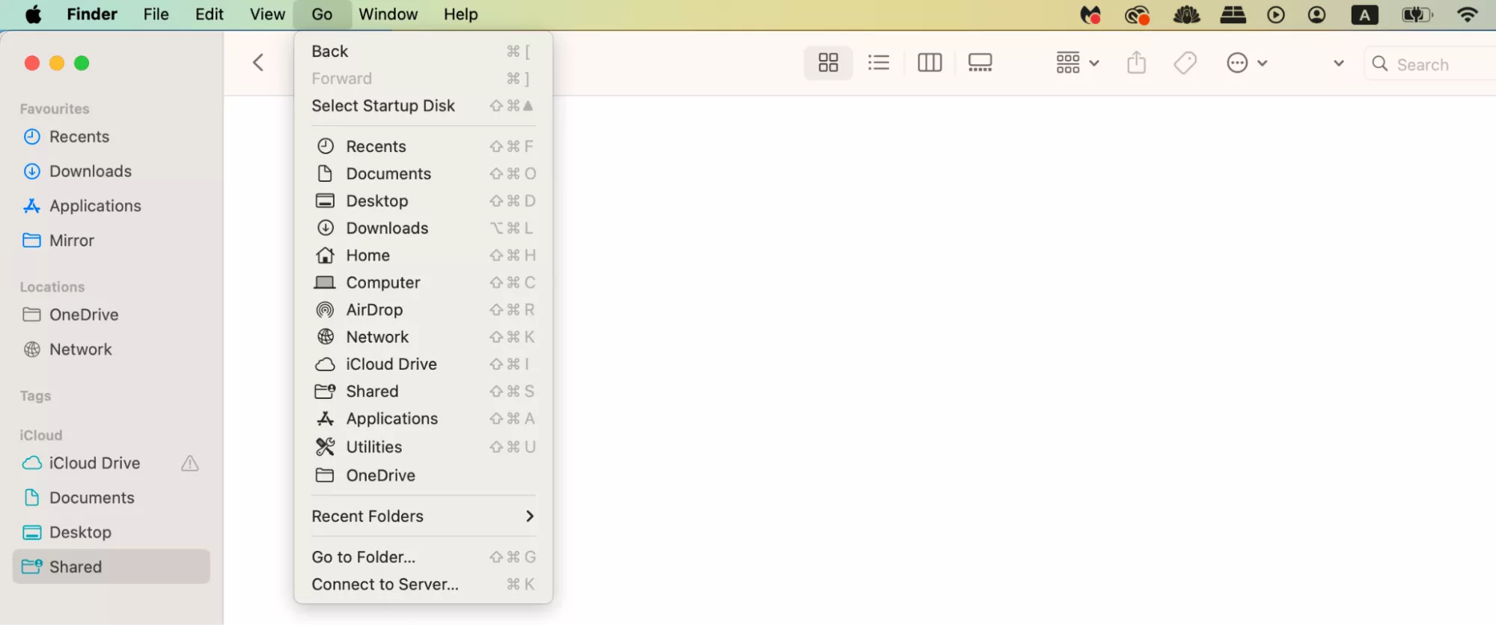Open the Group By dropdown
1496x625 pixels.
coord(1077,63)
